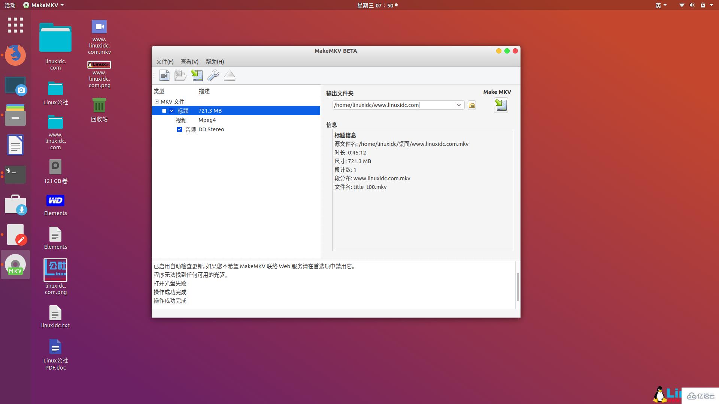Image resolution: width=719 pixels, height=404 pixels.
Task: Select the www.linuxidc.com desktop folder
Action: pos(55,133)
